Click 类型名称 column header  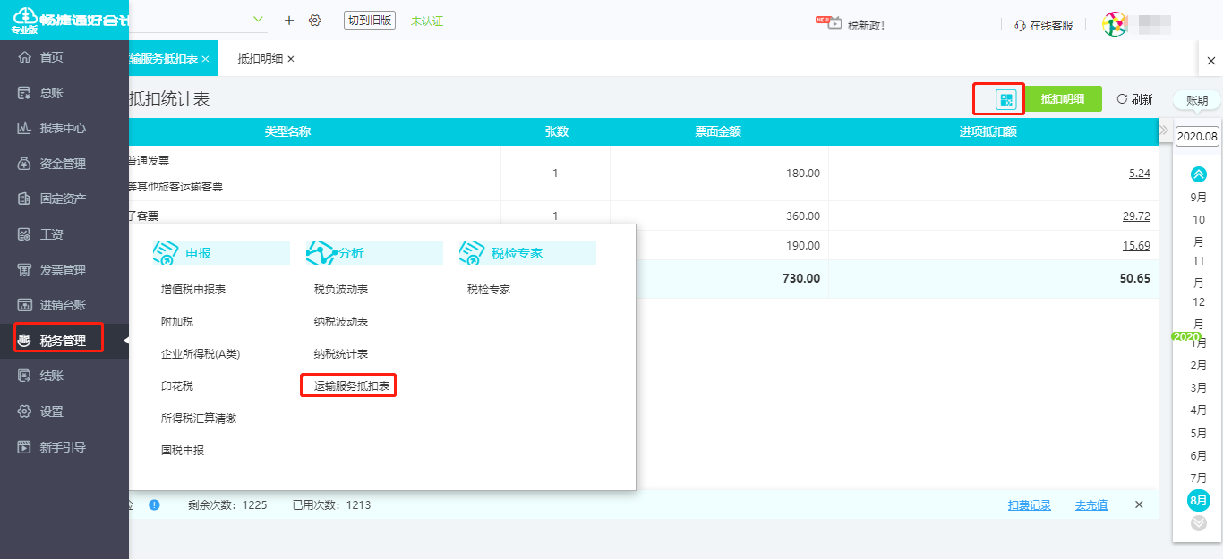click(x=287, y=132)
